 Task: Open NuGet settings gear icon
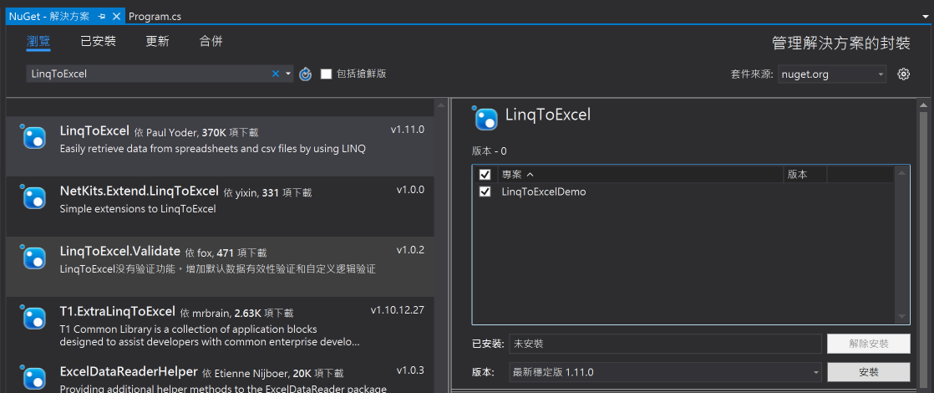coord(904,74)
